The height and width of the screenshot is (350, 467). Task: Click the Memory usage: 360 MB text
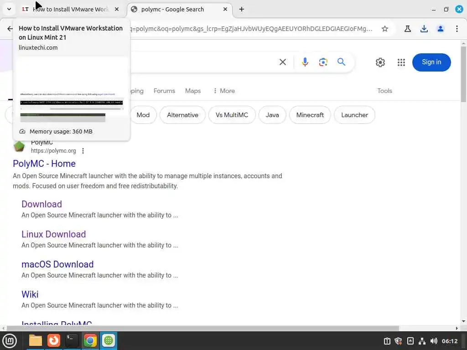61,132
